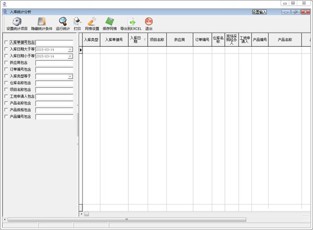Image resolution: width=313 pixels, height=230 pixels.
Task: Click sort arrow on 入库日期 column
Action: pyautogui.click(x=145, y=40)
